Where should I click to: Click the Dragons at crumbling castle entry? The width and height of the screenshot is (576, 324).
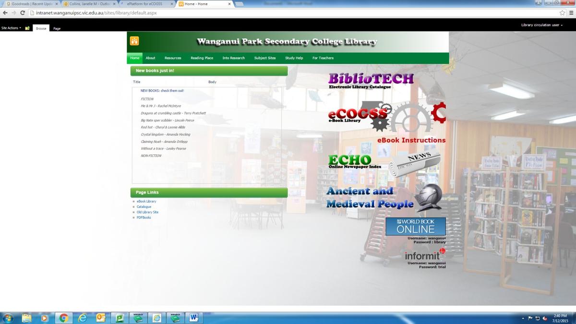[x=173, y=113]
